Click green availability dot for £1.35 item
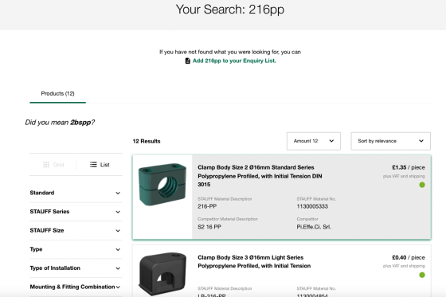This screenshot has height=297, width=446. (422, 185)
